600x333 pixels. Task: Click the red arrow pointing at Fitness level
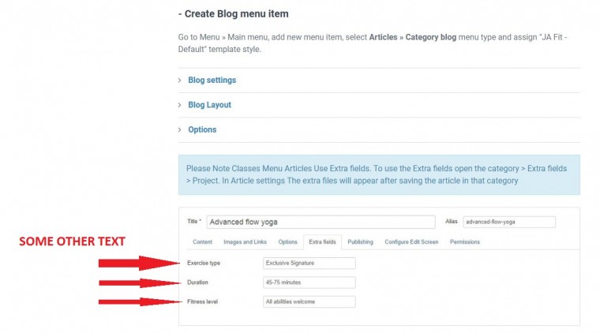[x=140, y=301]
